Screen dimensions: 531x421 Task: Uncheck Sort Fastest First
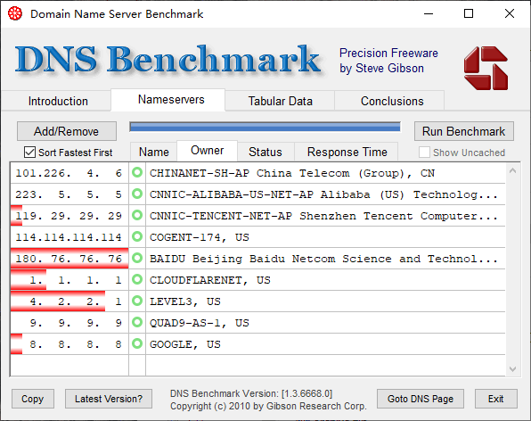(x=29, y=153)
